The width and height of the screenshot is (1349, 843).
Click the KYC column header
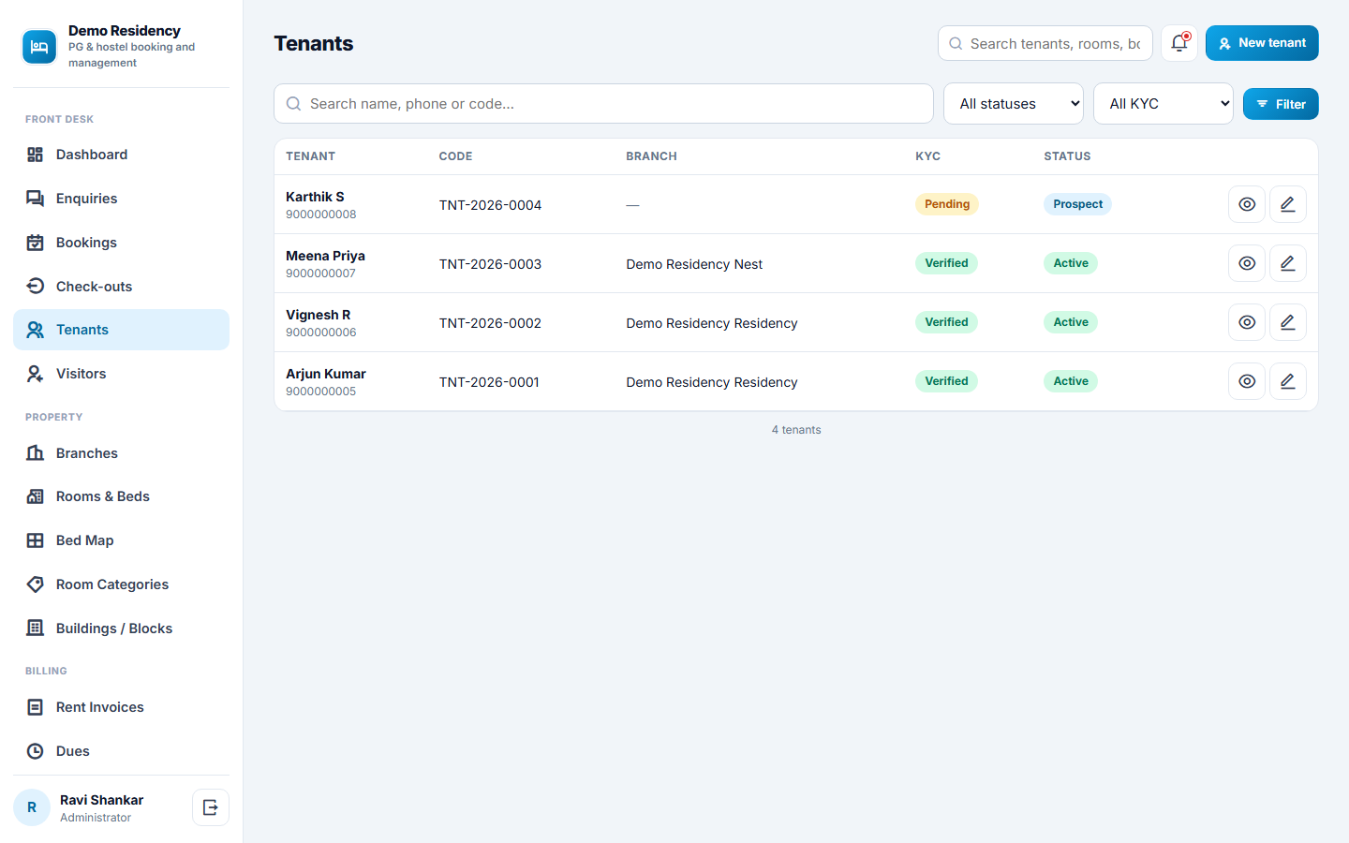coord(927,156)
